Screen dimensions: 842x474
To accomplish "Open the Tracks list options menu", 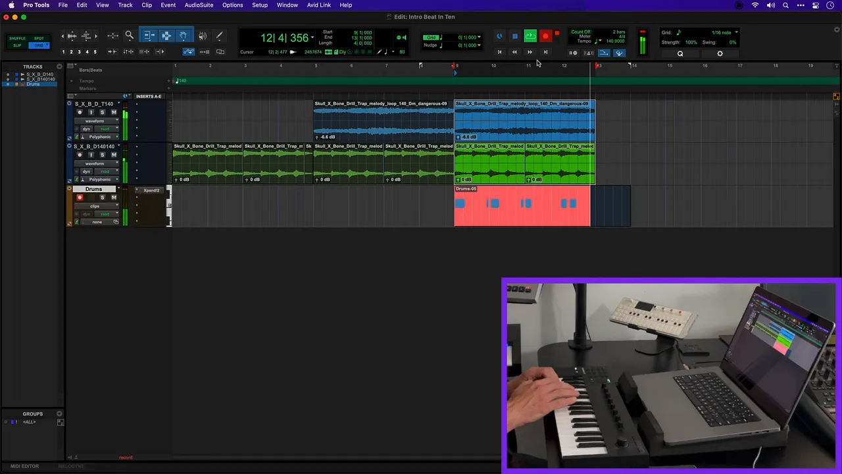I will tap(59, 66).
